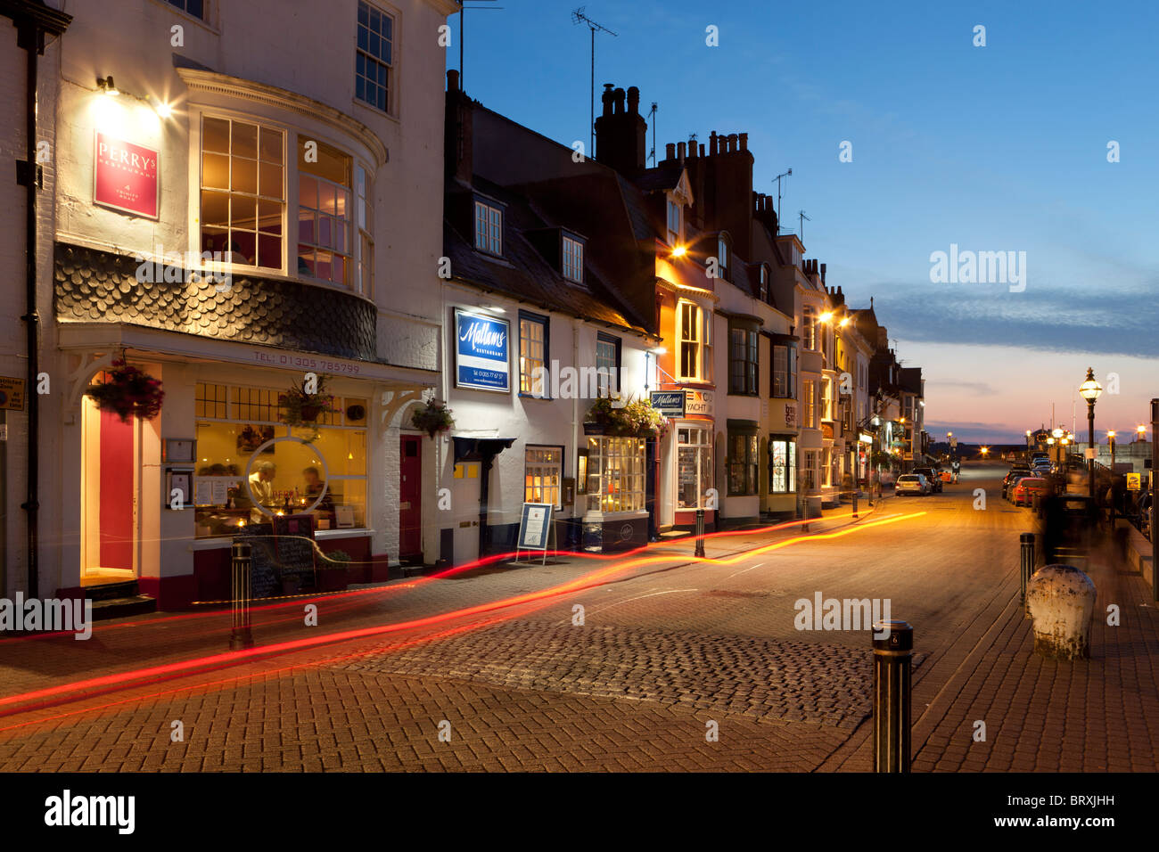The image size is (1159, 852).
Task: Click the red Perry's Restaurant sign
Action: click(x=126, y=176)
